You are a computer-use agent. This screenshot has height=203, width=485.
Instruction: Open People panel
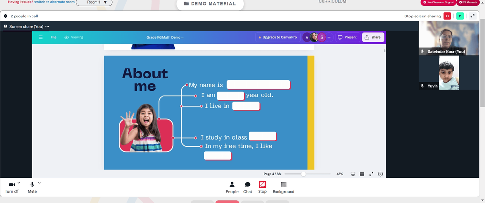coord(232,187)
